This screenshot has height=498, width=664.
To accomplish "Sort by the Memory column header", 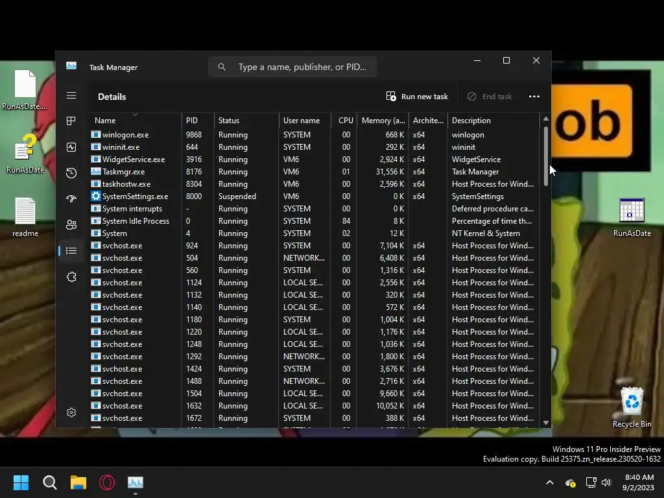I will (383, 121).
